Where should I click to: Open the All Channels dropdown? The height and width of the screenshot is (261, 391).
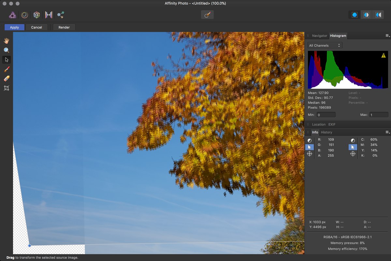tap(325, 45)
